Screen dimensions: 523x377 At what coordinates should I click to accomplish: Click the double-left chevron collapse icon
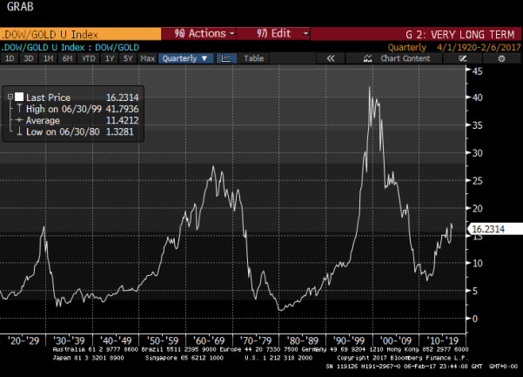pyautogui.click(x=331, y=58)
